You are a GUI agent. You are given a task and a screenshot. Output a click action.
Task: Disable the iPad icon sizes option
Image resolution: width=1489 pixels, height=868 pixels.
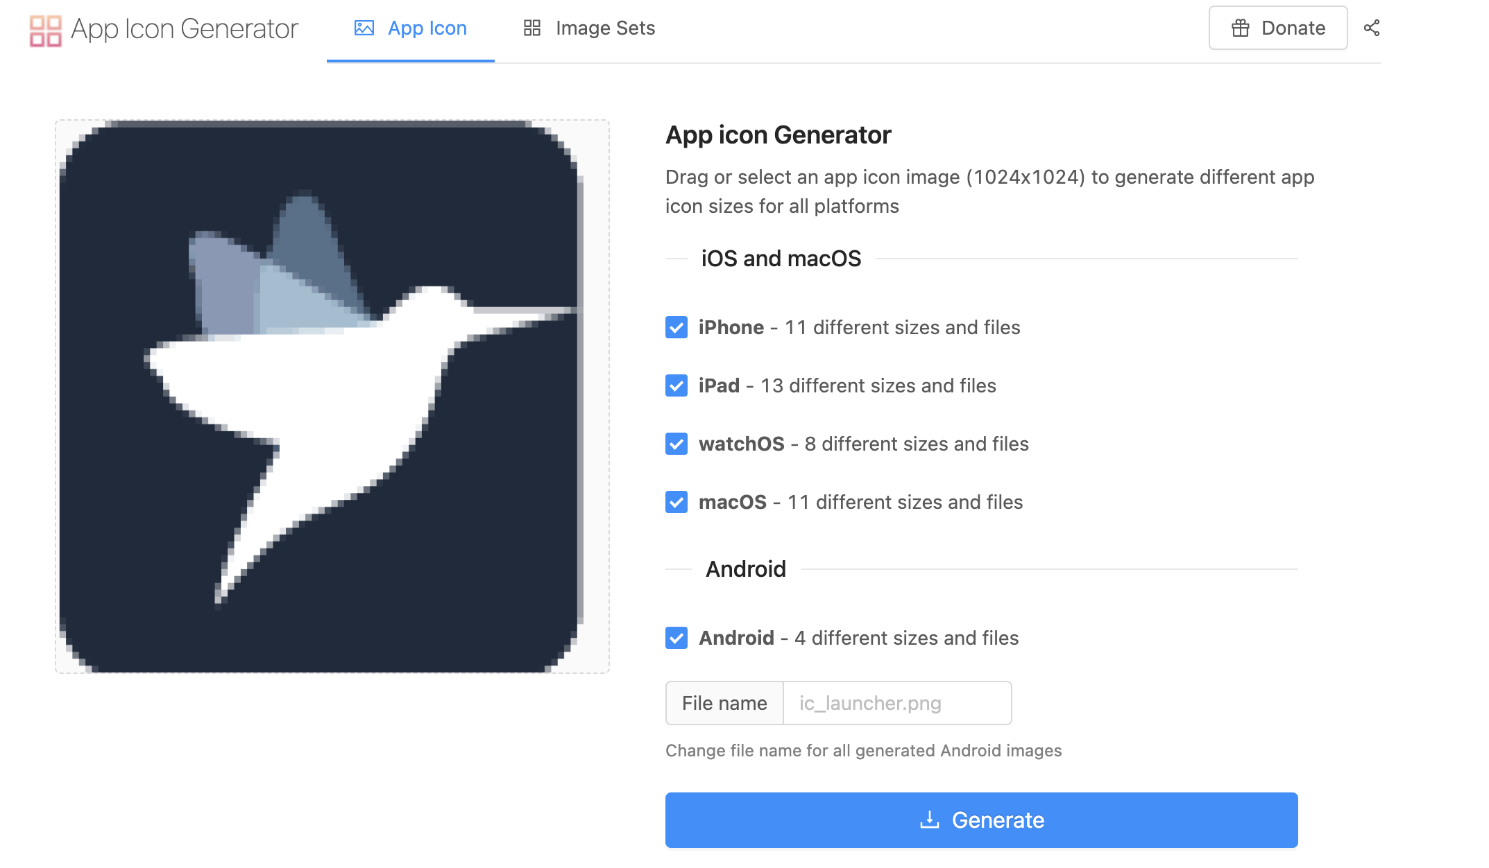coord(677,385)
